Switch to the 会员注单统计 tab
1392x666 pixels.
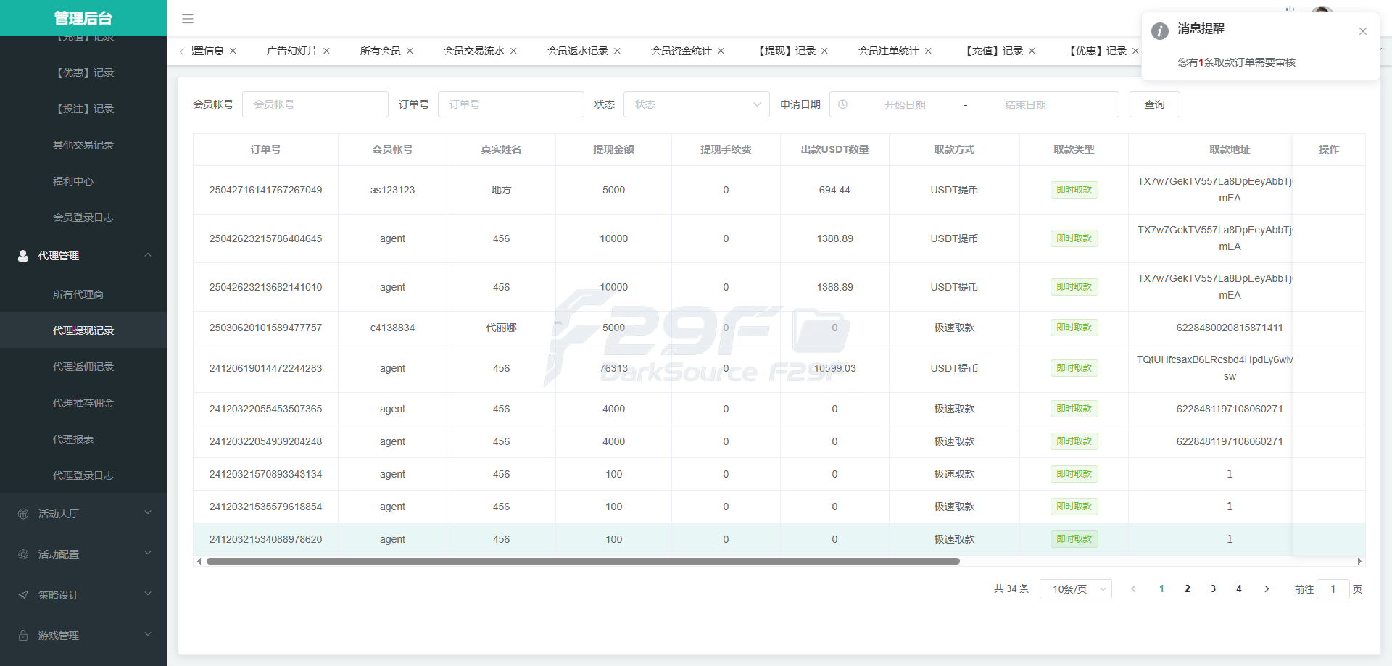(x=889, y=51)
